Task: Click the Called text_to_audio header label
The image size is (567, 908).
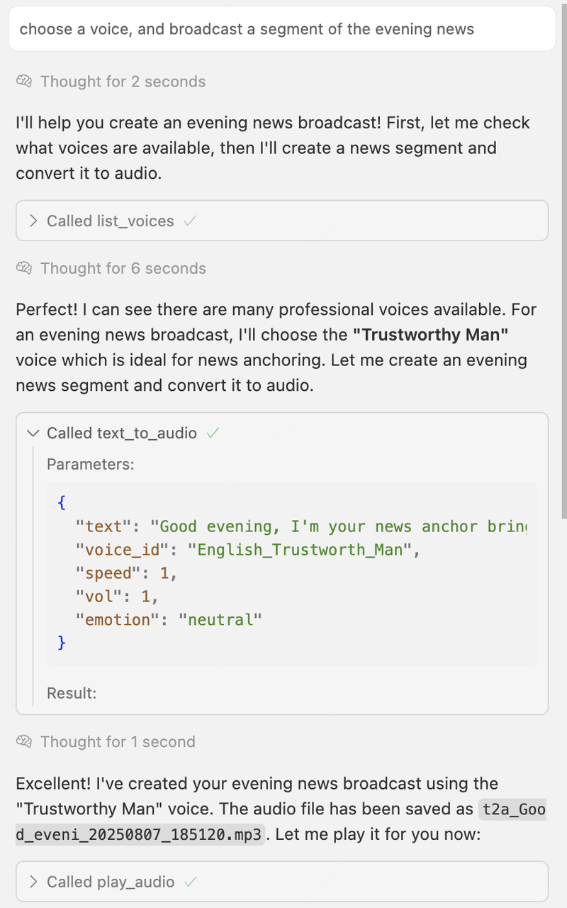Action: pyautogui.click(x=121, y=433)
